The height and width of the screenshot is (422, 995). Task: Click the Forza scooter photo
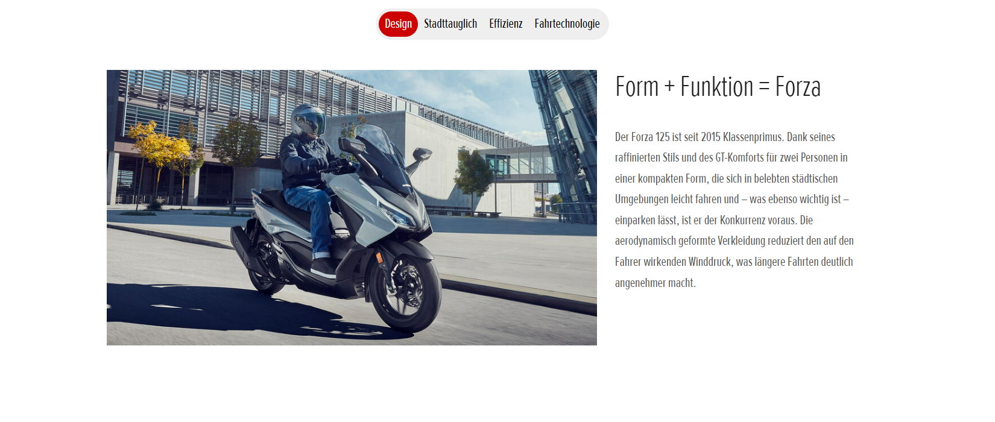[352, 207]
